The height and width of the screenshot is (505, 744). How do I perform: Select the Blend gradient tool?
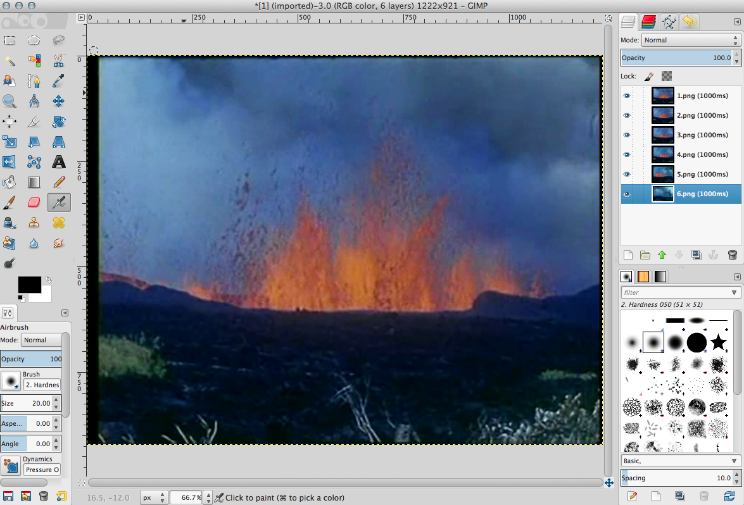(x=34, y=182)
